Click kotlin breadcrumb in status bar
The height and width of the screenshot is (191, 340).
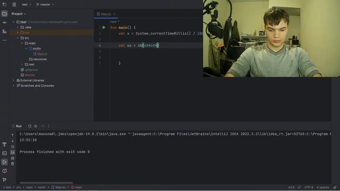pos(42,187)
